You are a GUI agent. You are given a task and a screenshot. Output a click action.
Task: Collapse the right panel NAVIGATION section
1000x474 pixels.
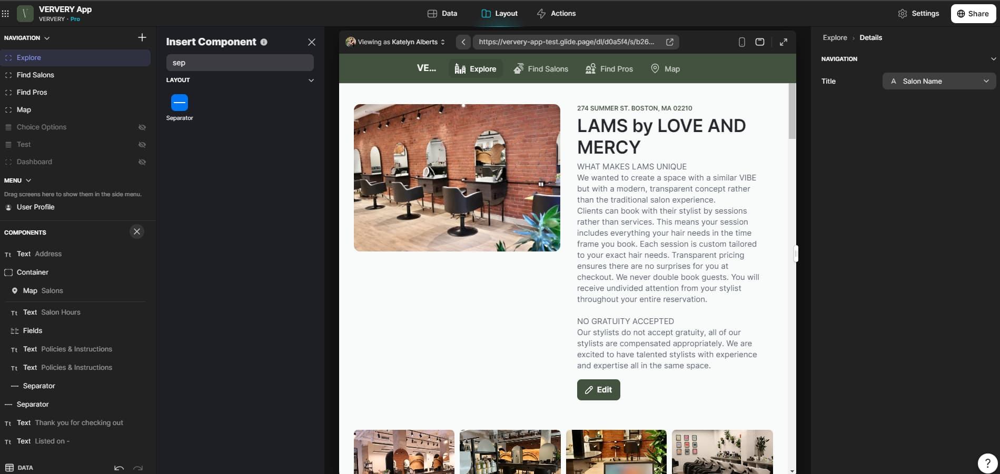(993, 59)
